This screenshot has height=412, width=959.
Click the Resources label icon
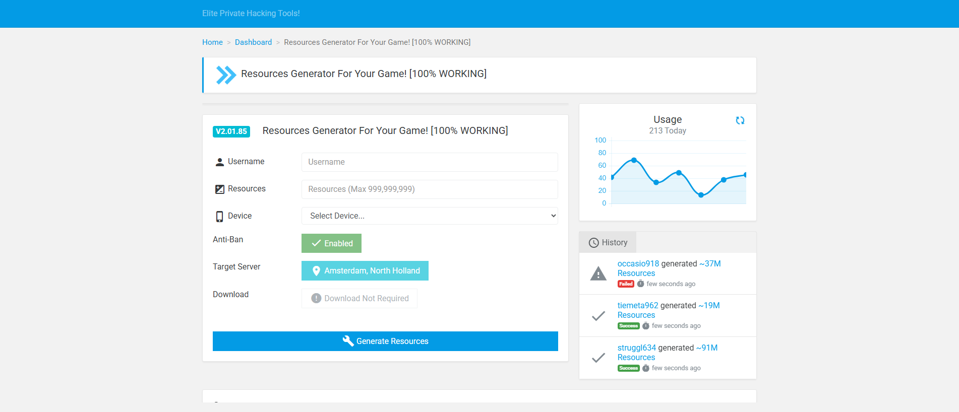click(220, 189)
